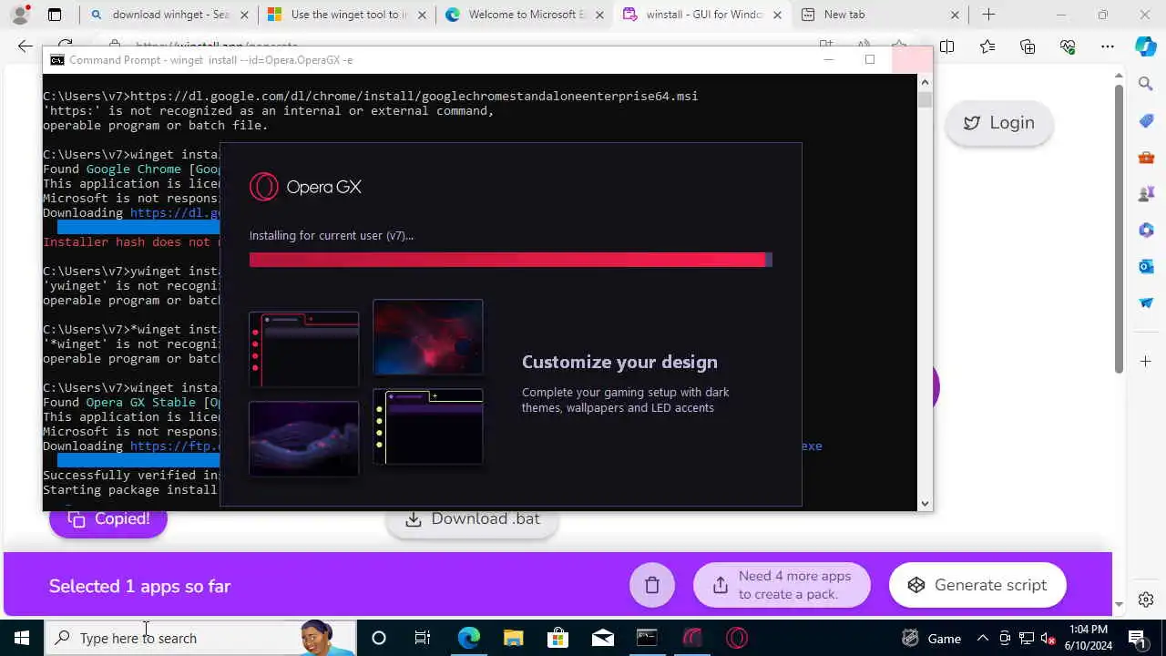
Task: Open Outlook in Edge sidebar
Action: [x=1146, y=266]
